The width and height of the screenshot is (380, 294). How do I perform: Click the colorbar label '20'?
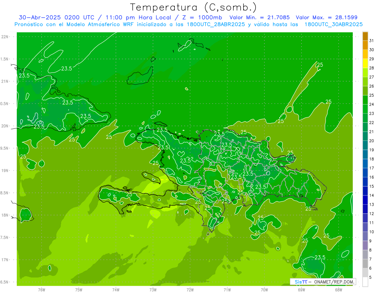coord(372,141)
